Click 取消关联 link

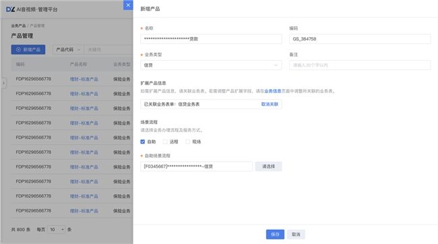(x=270, y=104)
